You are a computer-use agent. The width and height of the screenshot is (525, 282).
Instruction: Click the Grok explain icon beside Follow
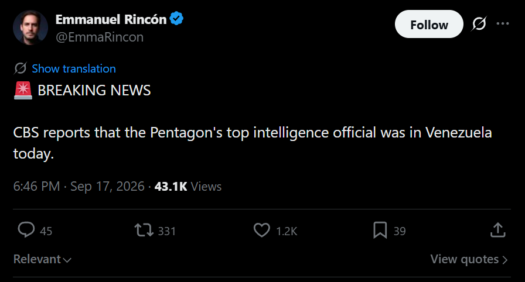pos(479,24)
